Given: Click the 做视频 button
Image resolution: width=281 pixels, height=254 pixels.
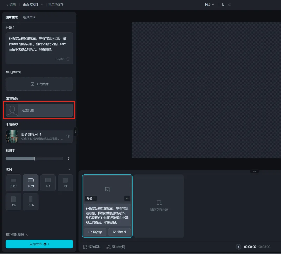Looking at the screenshot, I should pos(95,232).
